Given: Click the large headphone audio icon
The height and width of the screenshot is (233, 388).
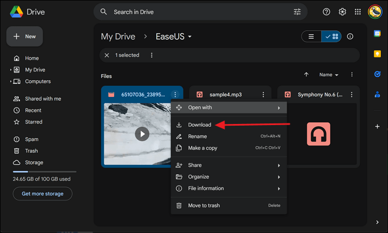Looking at the screenshot, I should pos(319,134).
